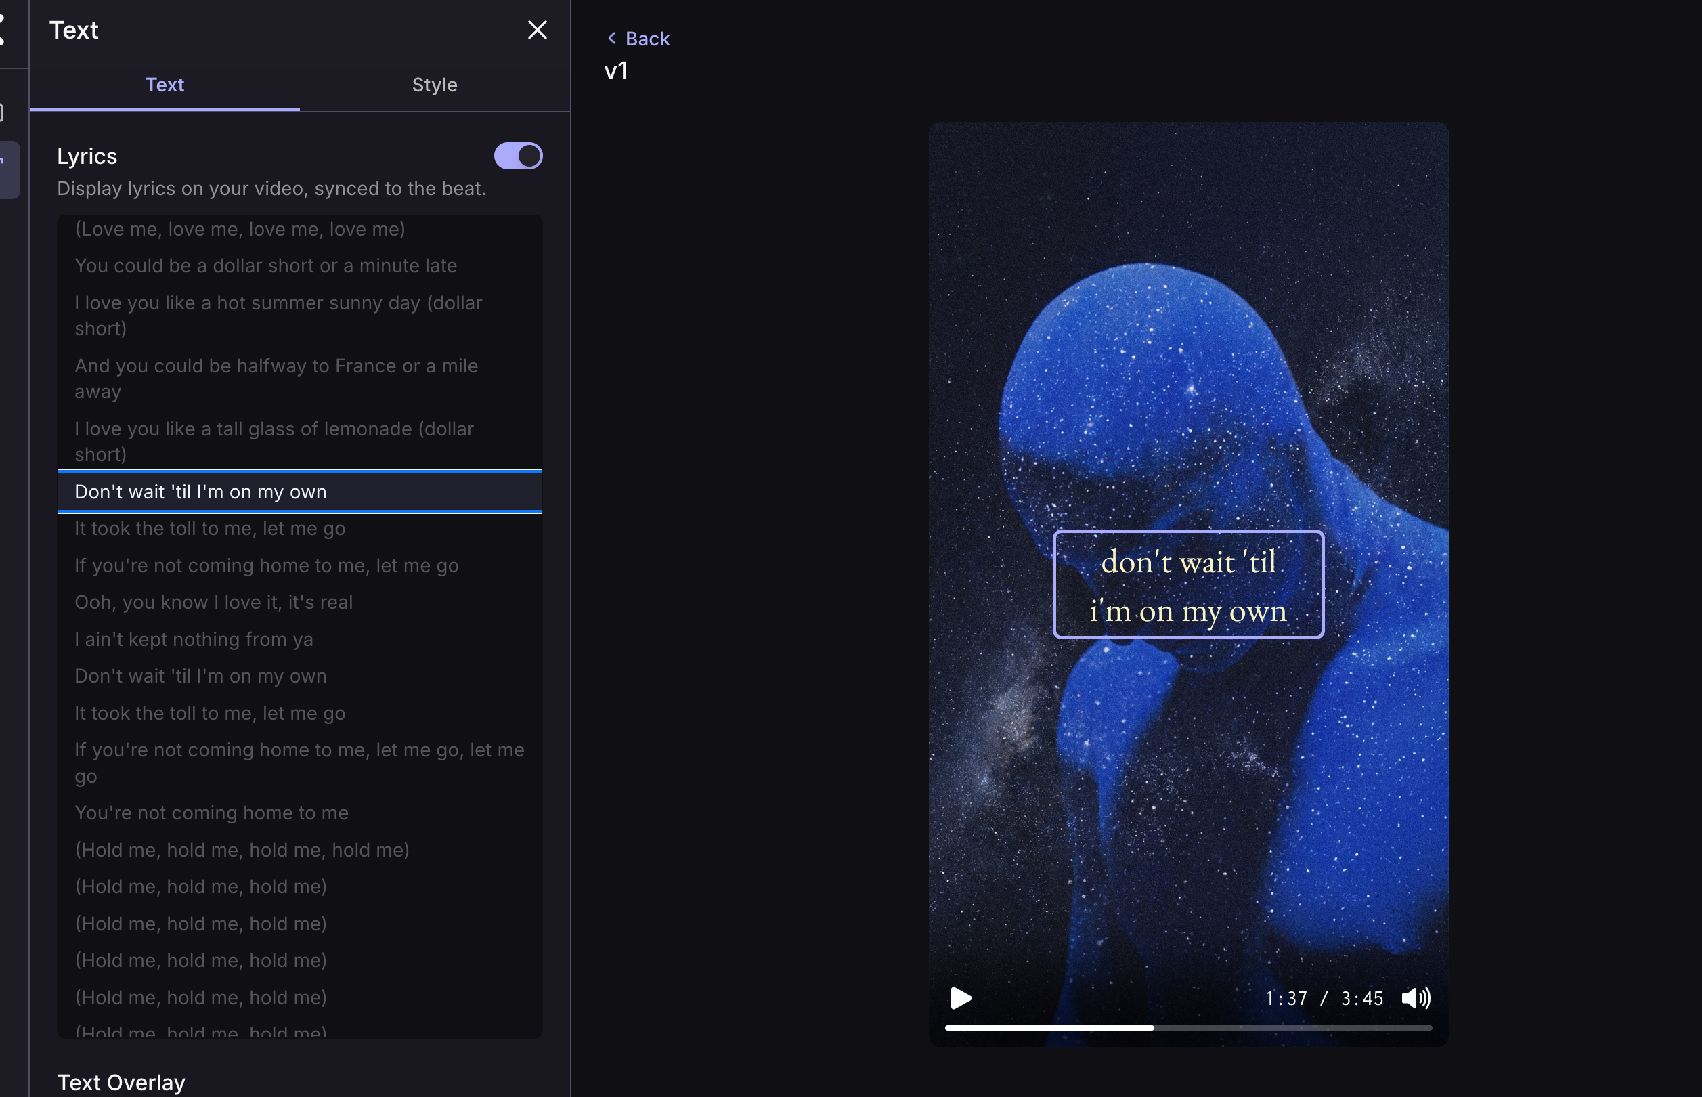Select the Text tab
Image resolution: width=1702 pixels, height=1097 pixels.
click(x=165, y=85)
